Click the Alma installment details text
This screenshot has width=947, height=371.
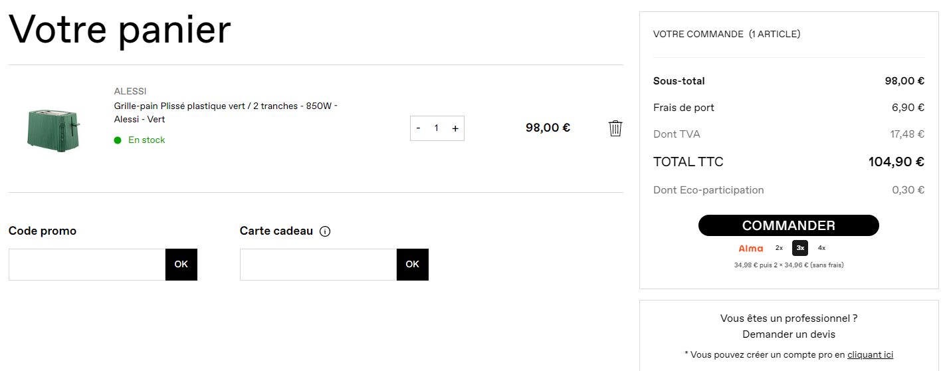788,265
